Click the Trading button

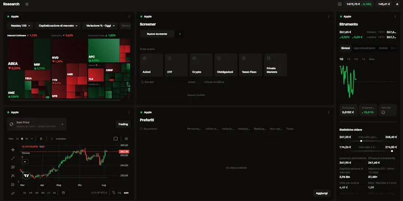(x=123, y=124)
